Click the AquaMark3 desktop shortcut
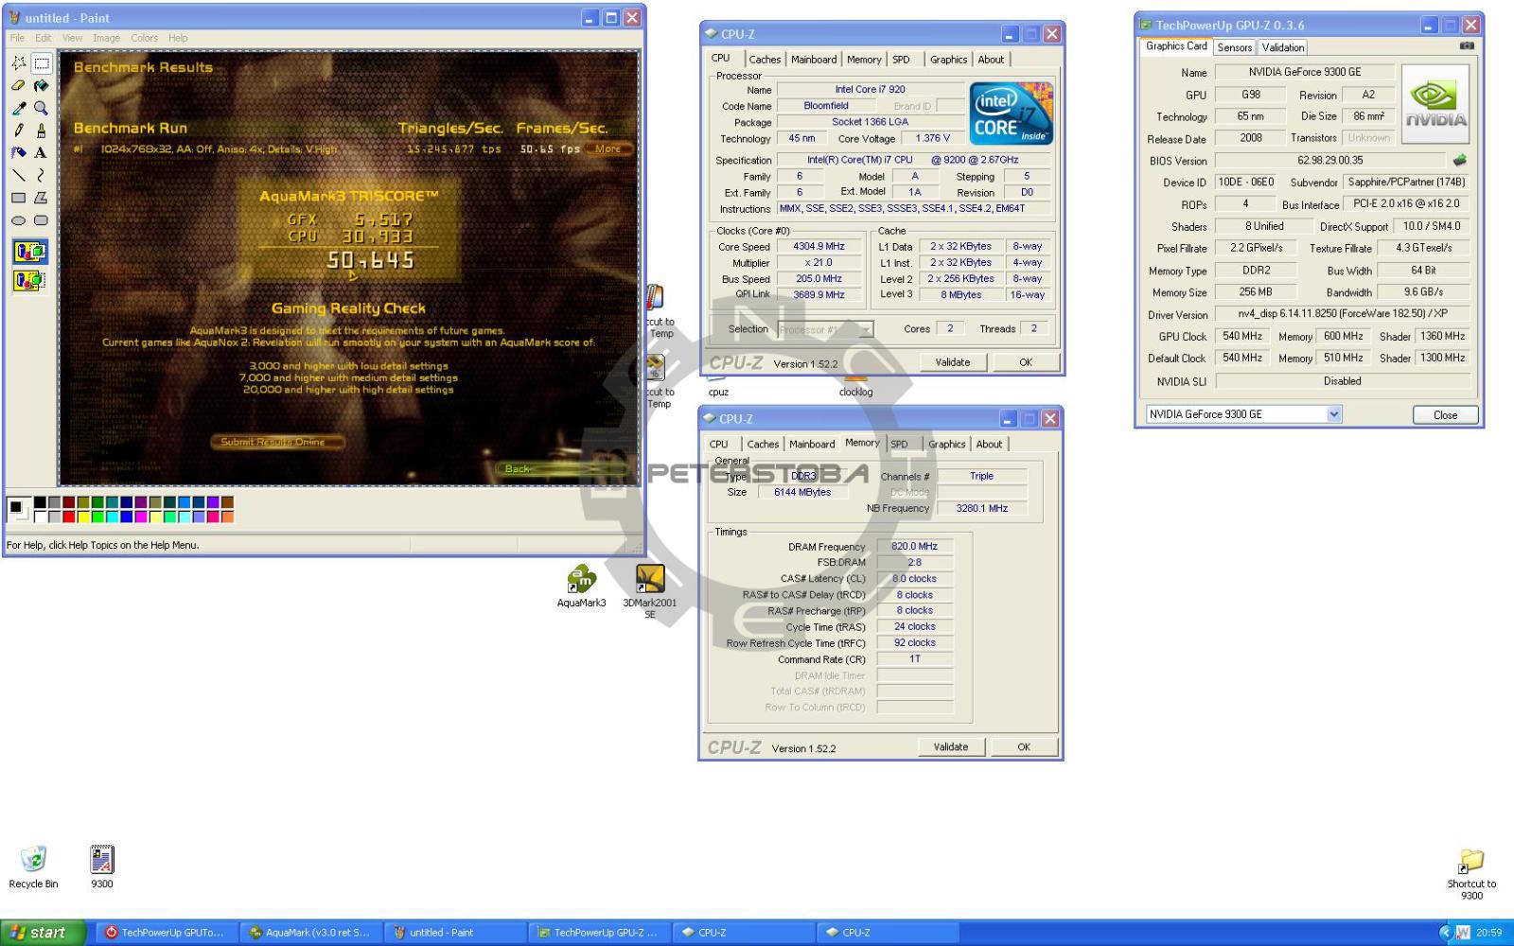The image size is (1514, 946). (x=581, y=587)
